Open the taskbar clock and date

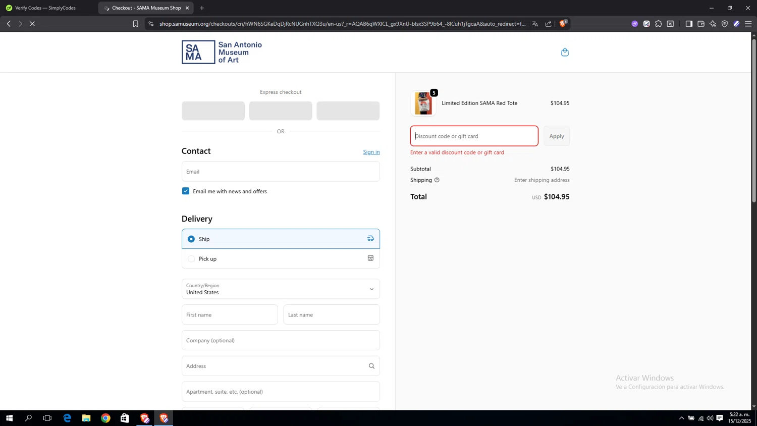[739, 418]
